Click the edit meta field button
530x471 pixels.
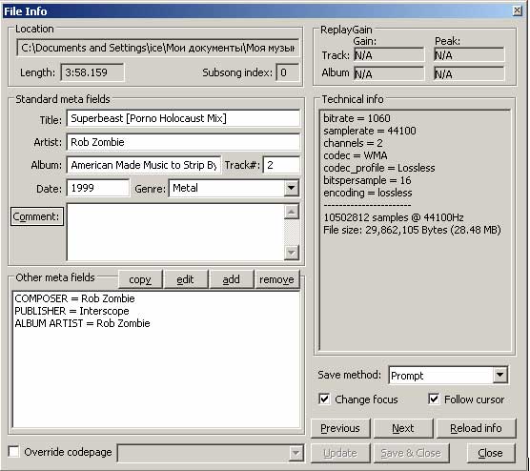[185, 279]
